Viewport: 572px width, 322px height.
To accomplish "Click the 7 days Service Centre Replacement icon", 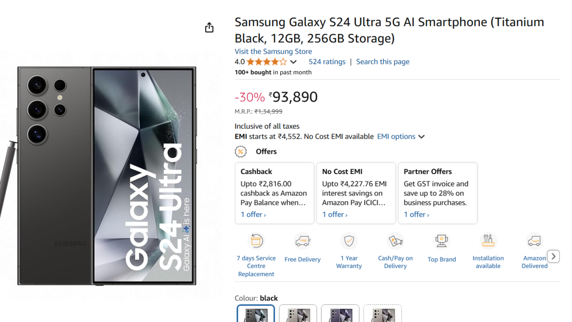I will tap(256, 241).
